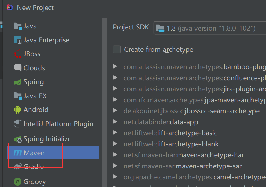
Task: Choose the Clouds speech bubble icon
Action: 18,68
